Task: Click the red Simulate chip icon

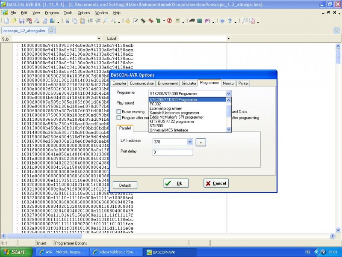Action: click(151, 21)
